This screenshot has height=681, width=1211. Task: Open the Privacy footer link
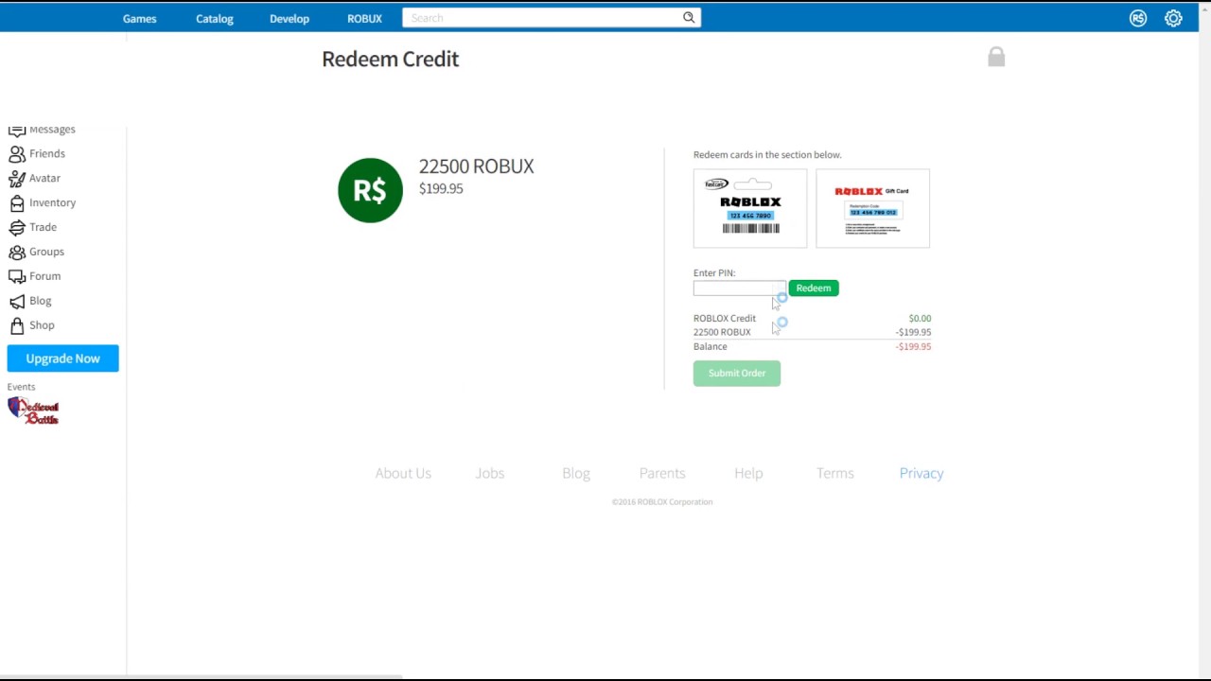click(x=921, y=473)
